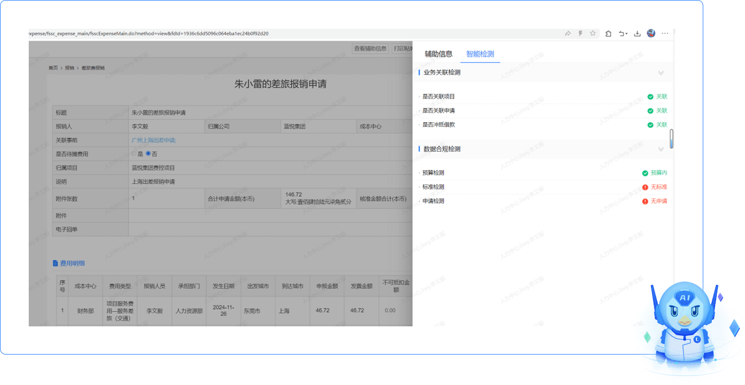Image resolution: width=745 pixels, height=385 pixels.
Task: Click the undo back-arrow toolbar icon
Action: pos(622,33)
